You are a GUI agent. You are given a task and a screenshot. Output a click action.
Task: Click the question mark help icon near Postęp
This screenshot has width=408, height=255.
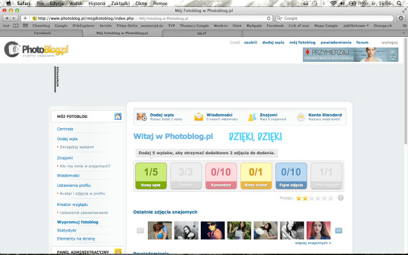[x=340, y=198]
